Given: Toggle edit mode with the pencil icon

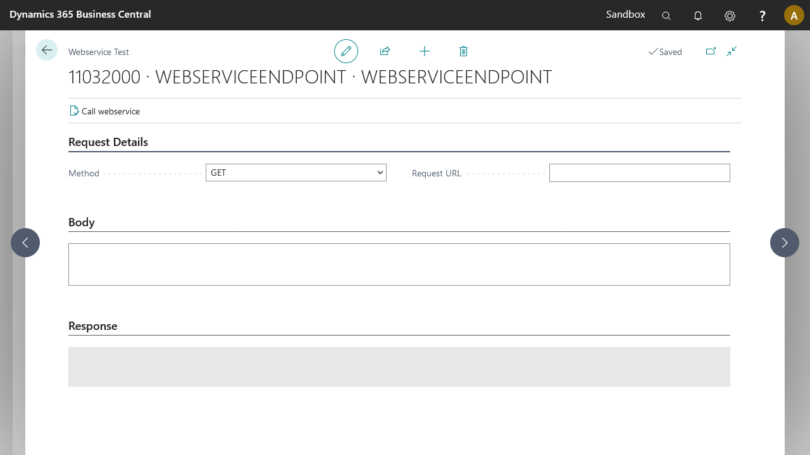Looking at the screenshot, I should click(x=346, y=51).
